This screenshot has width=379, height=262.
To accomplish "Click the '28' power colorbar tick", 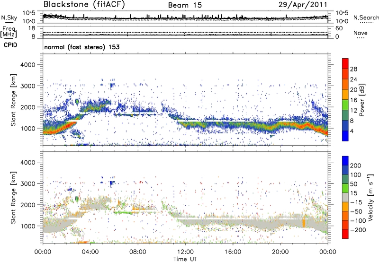I will click(353, 69).
